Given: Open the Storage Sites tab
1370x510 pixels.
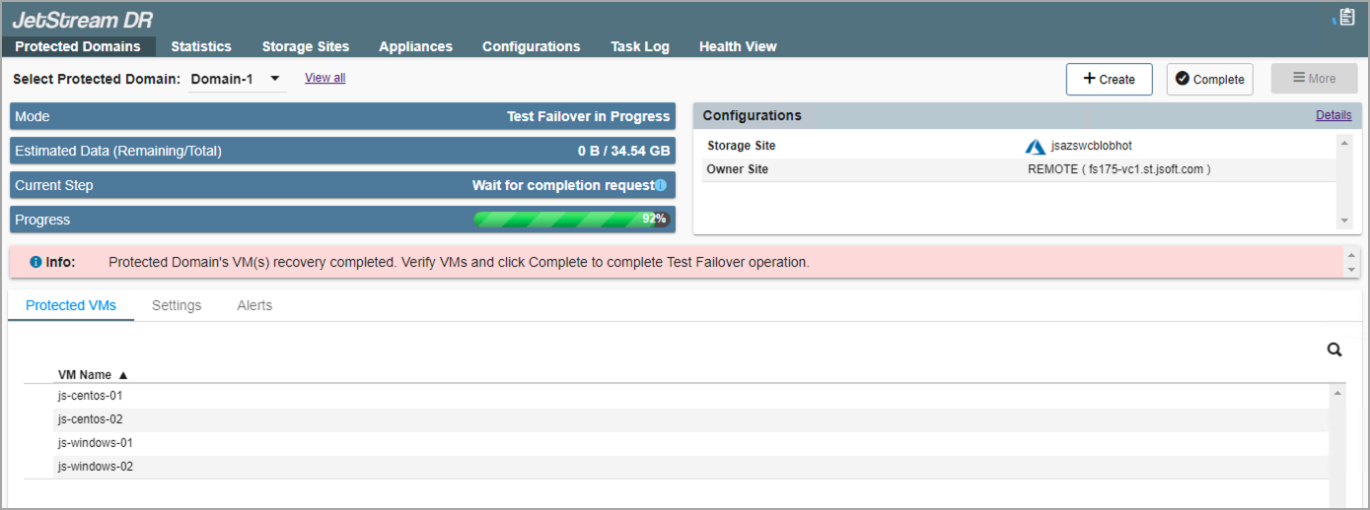Looking at the screenshot, I should tap(305, 46).
